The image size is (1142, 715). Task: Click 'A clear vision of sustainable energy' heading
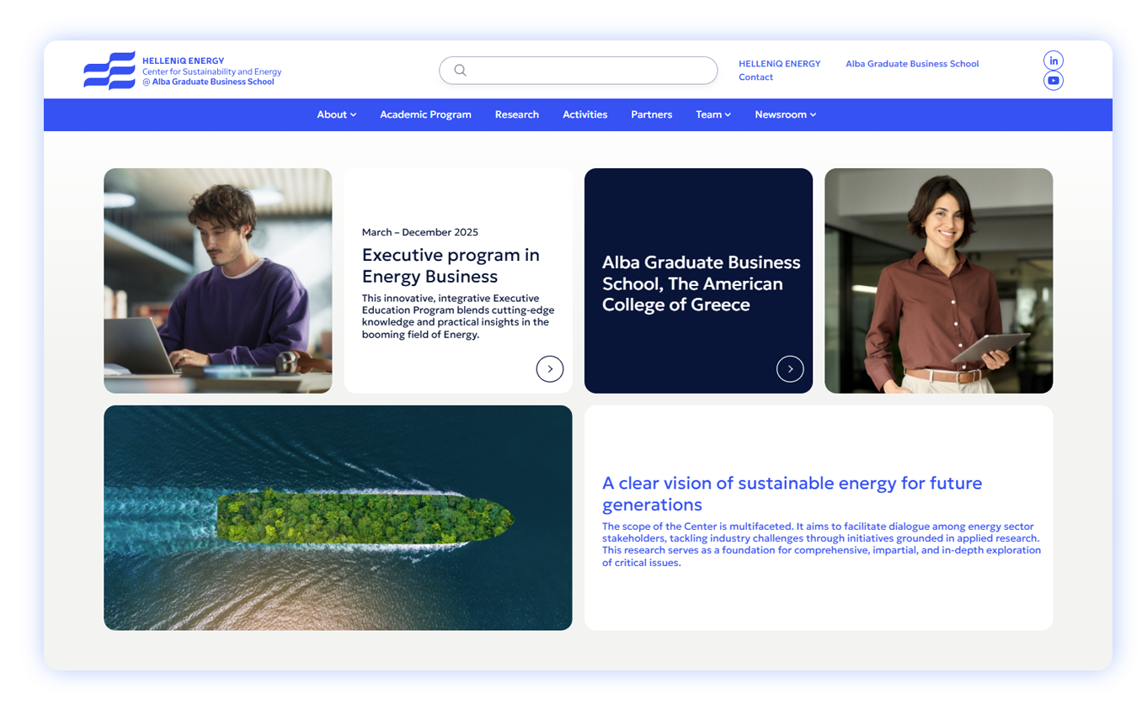click(792, 494)
